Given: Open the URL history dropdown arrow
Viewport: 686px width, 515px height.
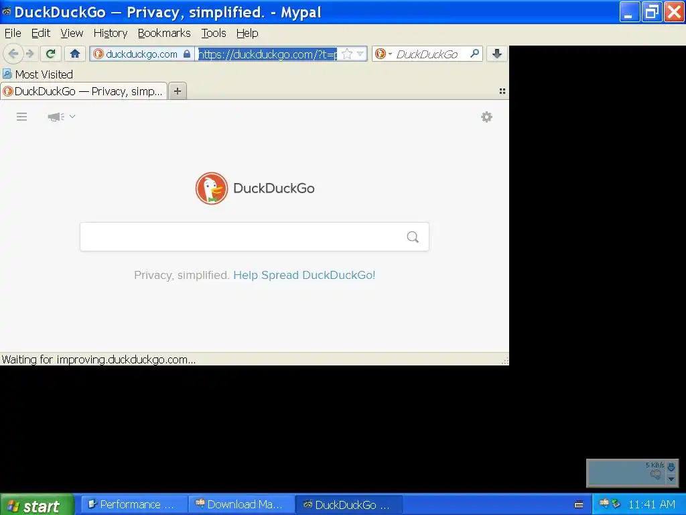Looking at the screenshot, I should [360, 54].
